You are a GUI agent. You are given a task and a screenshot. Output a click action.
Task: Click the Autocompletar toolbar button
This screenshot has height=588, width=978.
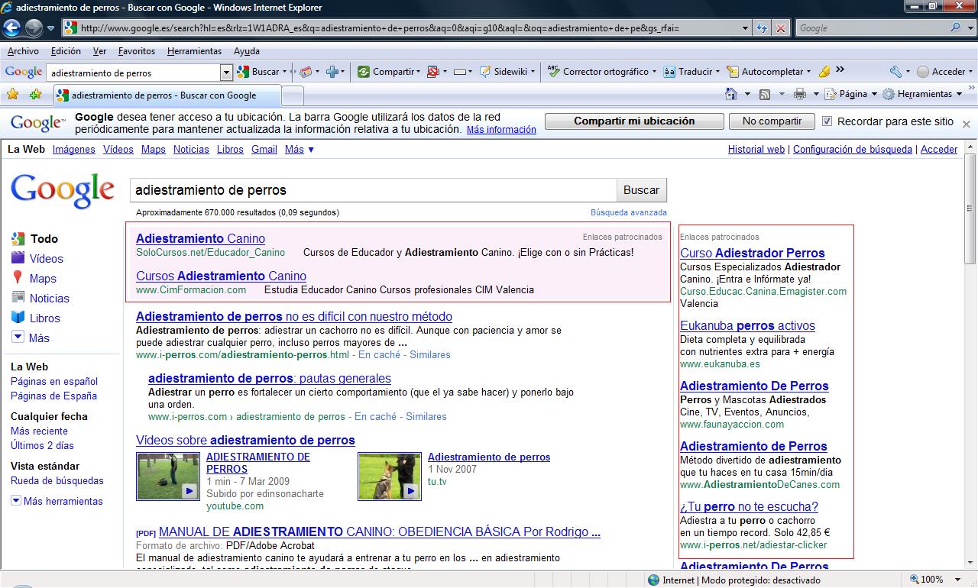coord(768,72)
